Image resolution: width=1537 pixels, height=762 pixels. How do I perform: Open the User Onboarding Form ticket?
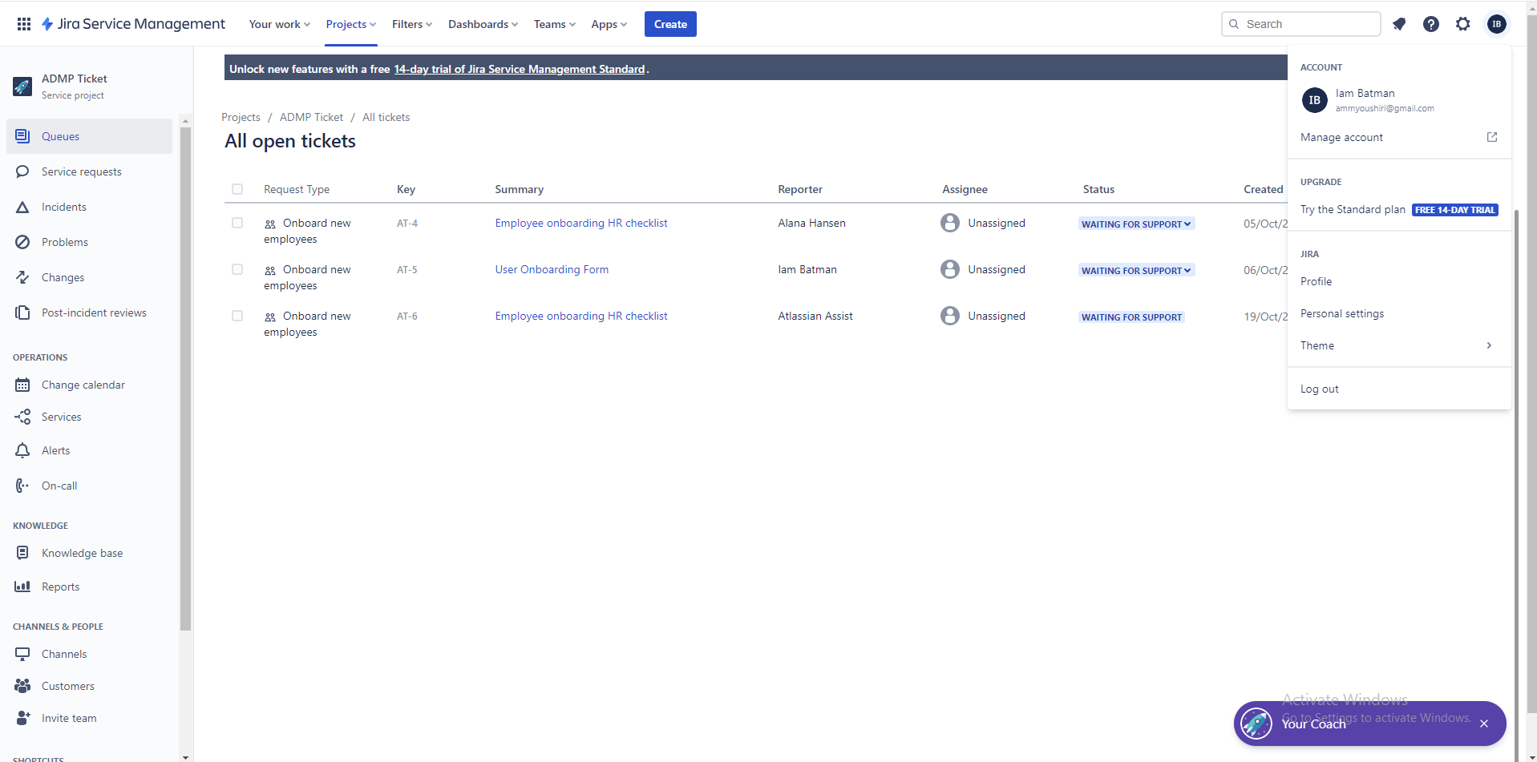(x=551, y=269)
